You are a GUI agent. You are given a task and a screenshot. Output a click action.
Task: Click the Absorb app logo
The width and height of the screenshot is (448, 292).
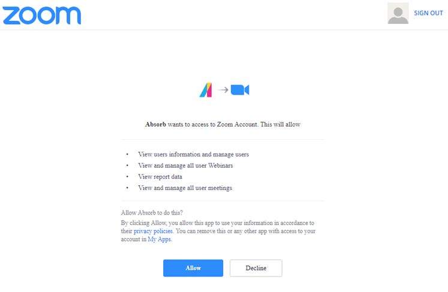[x=206, y=90]
